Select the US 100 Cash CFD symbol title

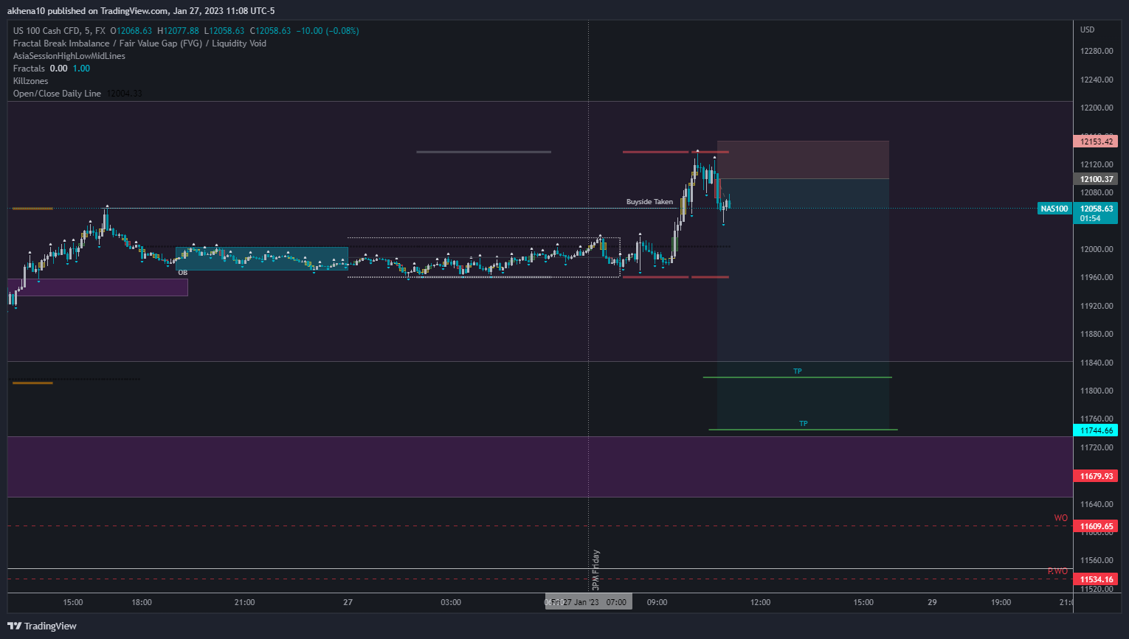tap(47, 31)
